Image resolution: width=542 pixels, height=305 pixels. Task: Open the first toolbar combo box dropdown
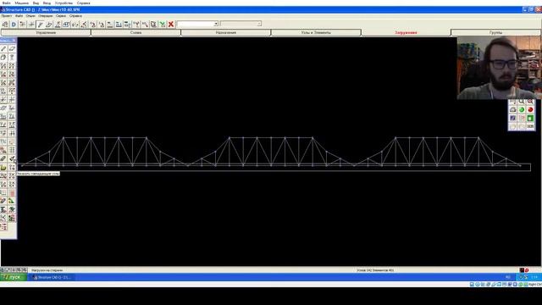(x=216, y=24)
